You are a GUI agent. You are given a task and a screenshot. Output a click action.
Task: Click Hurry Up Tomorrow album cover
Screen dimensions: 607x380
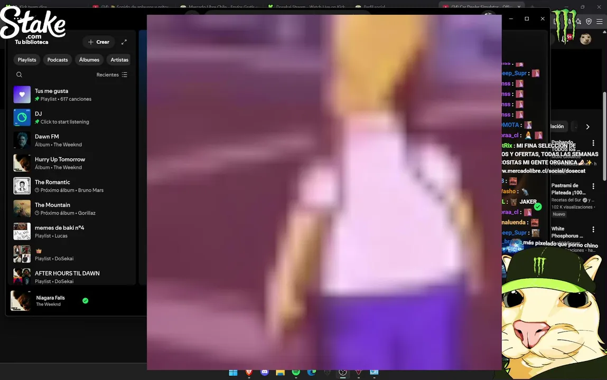(22, 163)
